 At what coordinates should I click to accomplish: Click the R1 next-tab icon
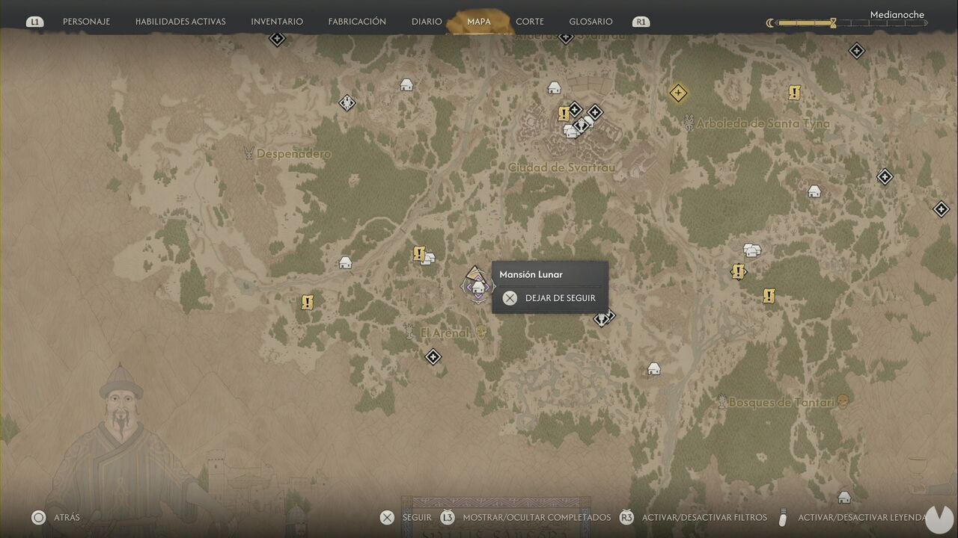pos(641,22)
